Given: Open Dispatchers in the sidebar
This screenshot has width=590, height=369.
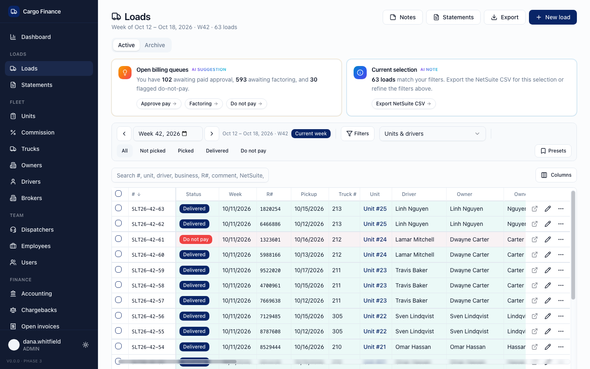Looking at the screenshot, I should point(49,230).
